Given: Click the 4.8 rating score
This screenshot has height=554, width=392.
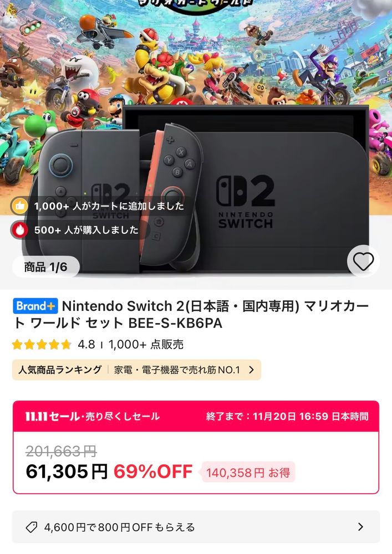Looking at the screenshot, I should pyautogui.click(x=86, y=345).
